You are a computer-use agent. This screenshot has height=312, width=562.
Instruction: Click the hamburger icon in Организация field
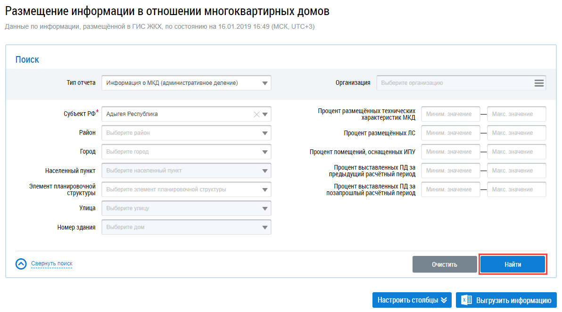coord(539,83)
